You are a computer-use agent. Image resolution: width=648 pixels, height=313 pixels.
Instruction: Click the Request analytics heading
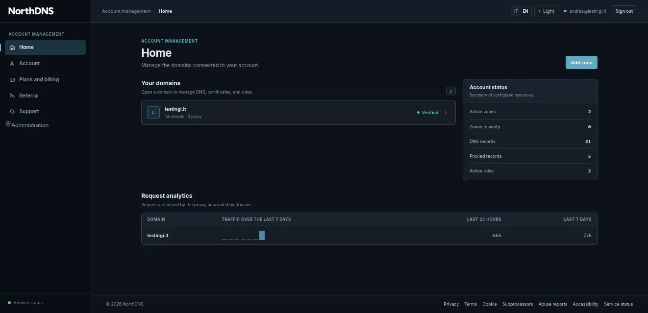click(x=167, y=196)
